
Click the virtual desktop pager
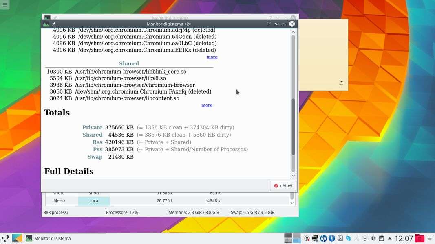292,238
